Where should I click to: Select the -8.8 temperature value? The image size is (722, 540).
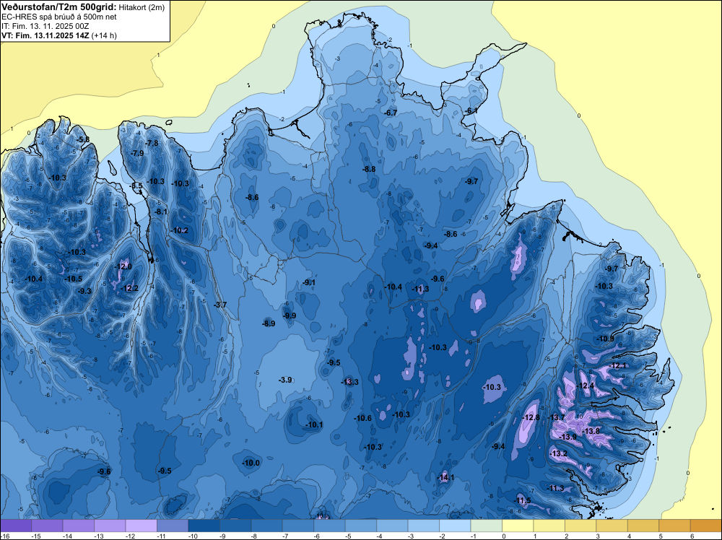(x=369, y=170)
